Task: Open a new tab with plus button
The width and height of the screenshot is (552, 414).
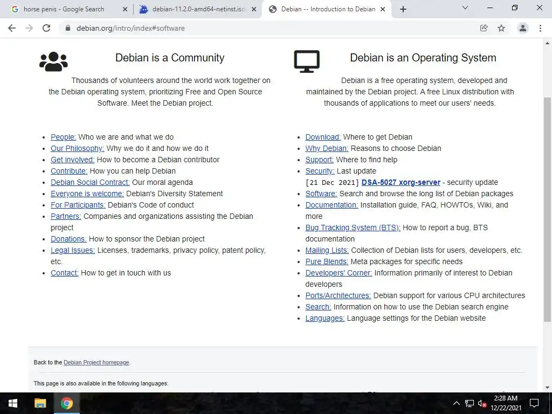Action: (403, 9)
